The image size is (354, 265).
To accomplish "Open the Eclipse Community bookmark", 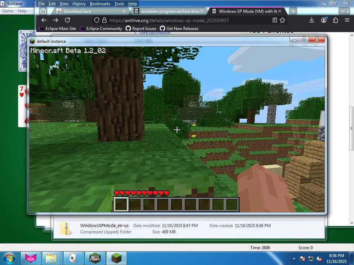I will click(101, 28).
